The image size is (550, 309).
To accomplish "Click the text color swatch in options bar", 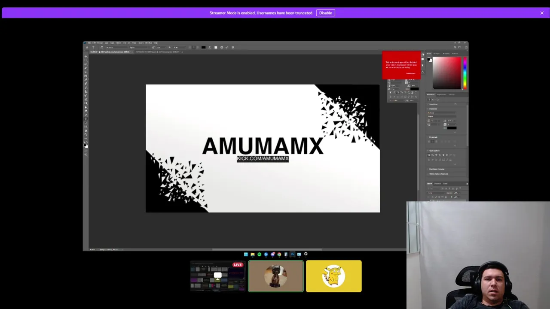I will click(203, 47).
